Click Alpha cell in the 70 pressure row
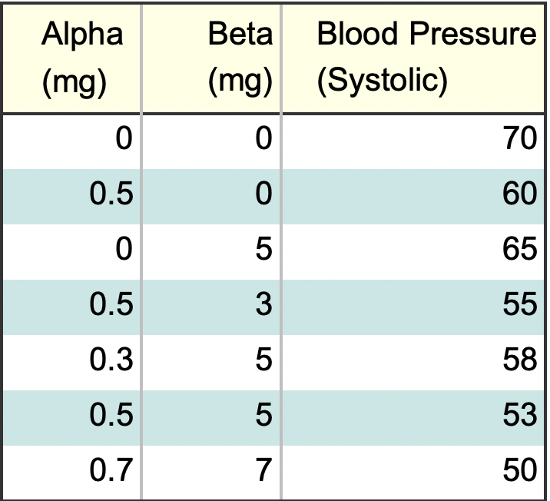The height and width of the screenshot is (501, 550). (x=123, y=140)
